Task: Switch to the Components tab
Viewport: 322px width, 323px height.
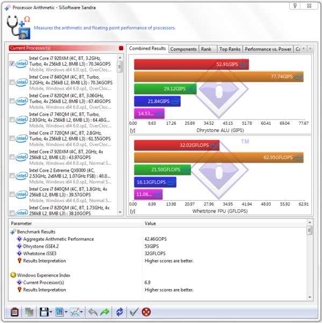Action: click(x=183, y=49)
